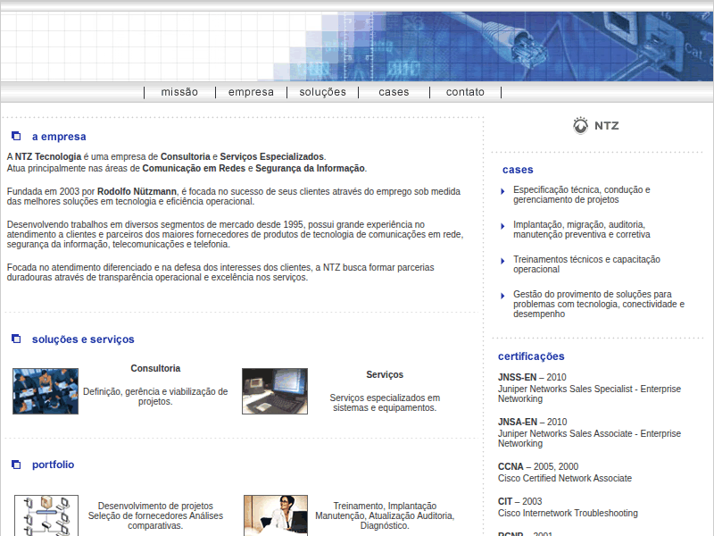Click 'Especificação técnica, condução e gerenciamento' case

click(582, 195)
